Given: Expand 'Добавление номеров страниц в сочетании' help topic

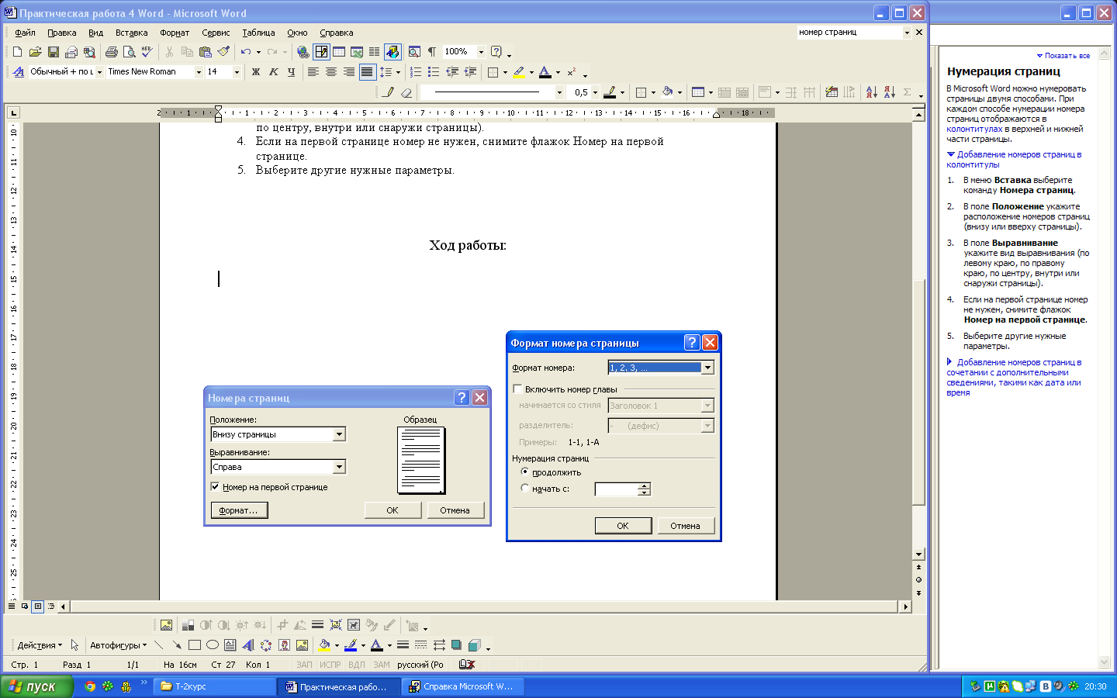Looking at the screenshot, I should point(1015,377).
